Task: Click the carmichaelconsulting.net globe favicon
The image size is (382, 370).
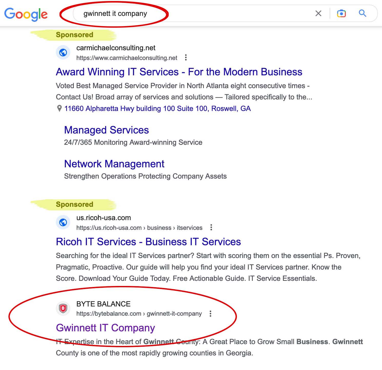Action: coord(63,53)
